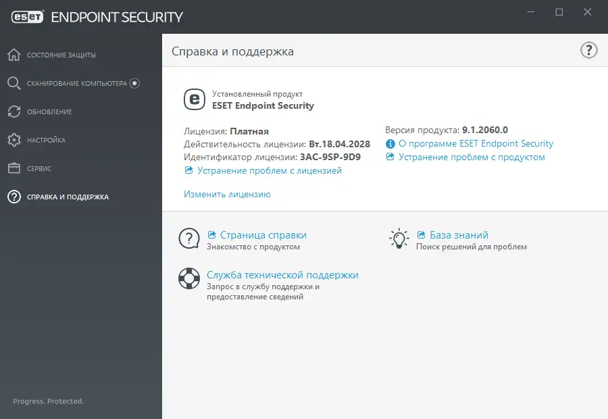This screenshot has width=608, height=419.
Task: Click the briefcase icon for Сервис
Action: [14, 168]
